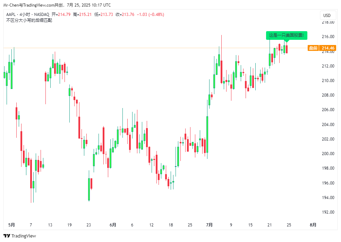Click the 15 date label on time axis
Viewport: 341px width, 242px height.
(250, 225)
